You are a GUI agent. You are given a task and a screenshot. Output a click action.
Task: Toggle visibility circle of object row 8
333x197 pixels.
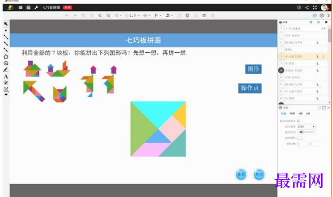pyautogui.click(x=281, y=56)
